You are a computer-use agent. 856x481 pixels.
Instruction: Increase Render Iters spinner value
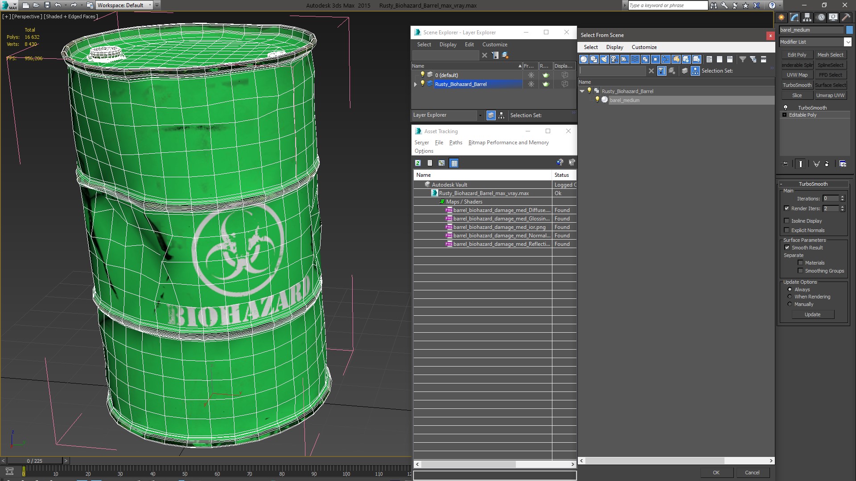click(842, 207)
